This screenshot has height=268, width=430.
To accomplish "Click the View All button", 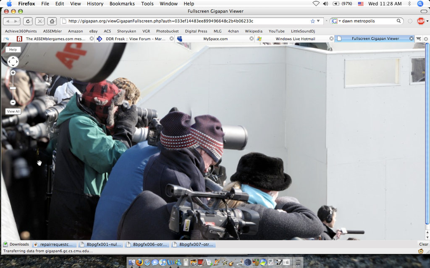I will point(13,111).
